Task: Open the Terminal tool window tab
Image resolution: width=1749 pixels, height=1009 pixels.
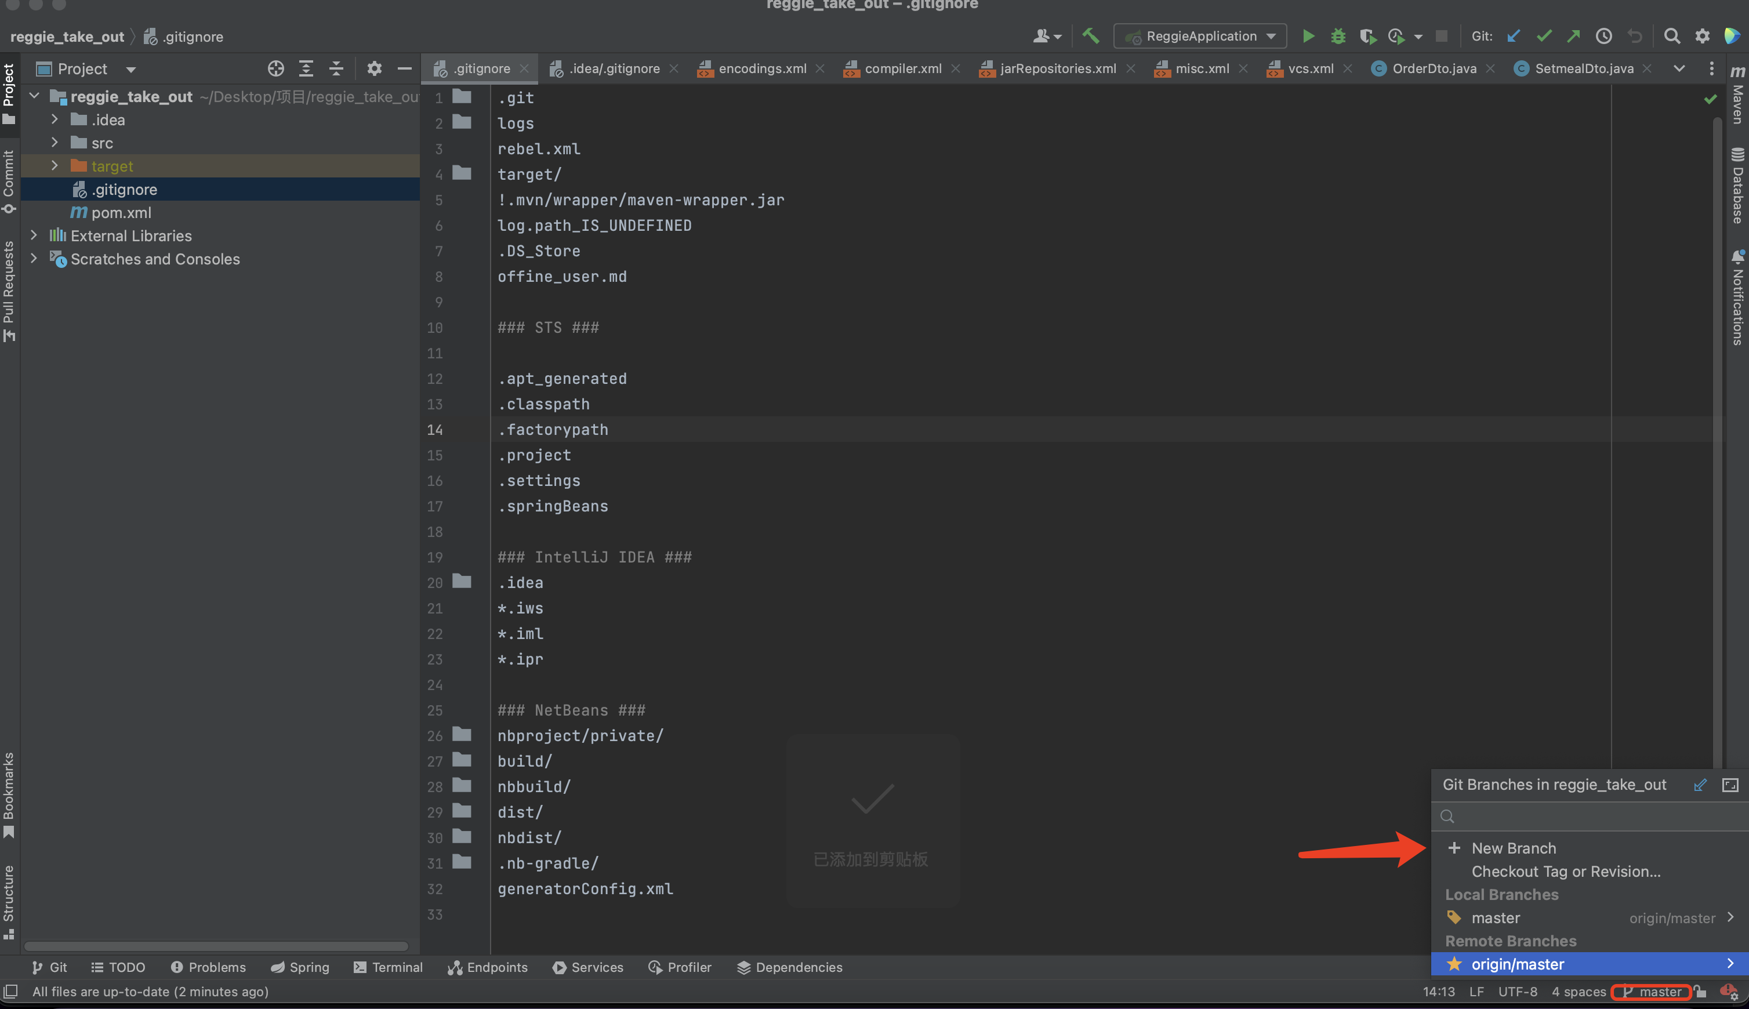Action: (x=388, y=967)
